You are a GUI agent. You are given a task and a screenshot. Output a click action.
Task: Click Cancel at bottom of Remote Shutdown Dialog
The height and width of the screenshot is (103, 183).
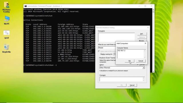(x=132, y=85)
